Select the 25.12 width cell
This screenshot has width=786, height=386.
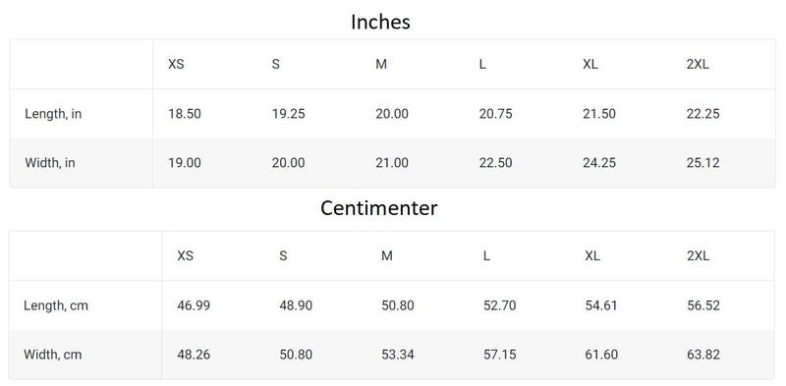(x=703, y=163)
